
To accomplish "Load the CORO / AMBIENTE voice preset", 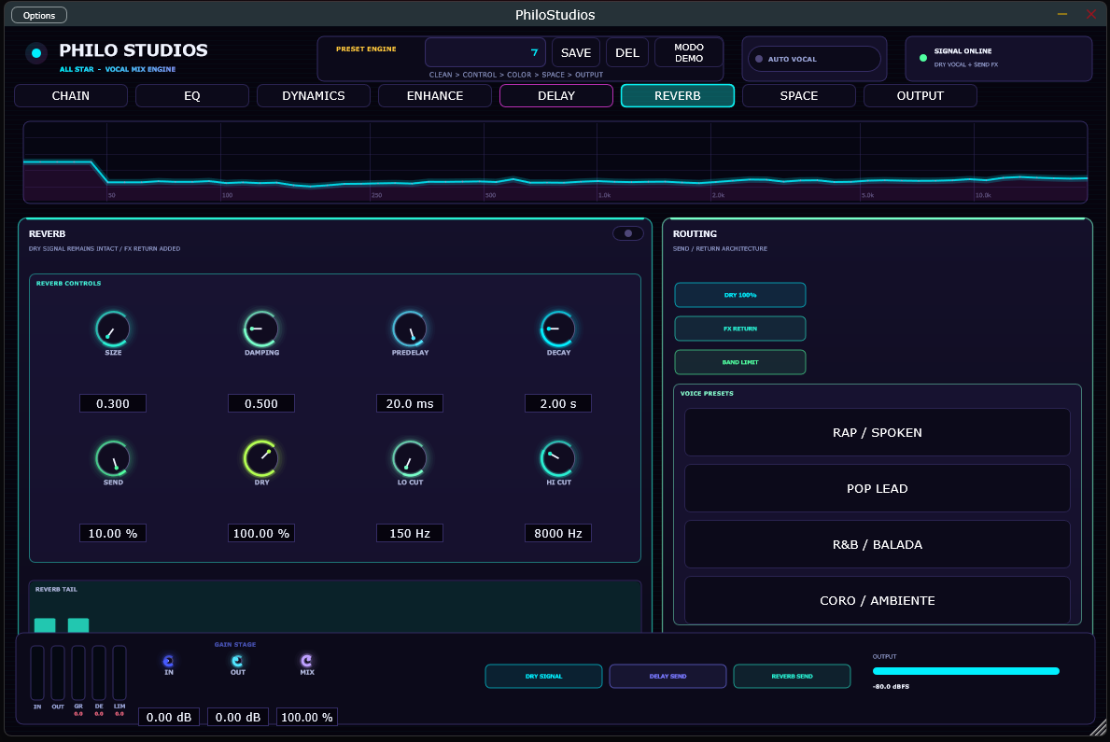I will 878,600.
